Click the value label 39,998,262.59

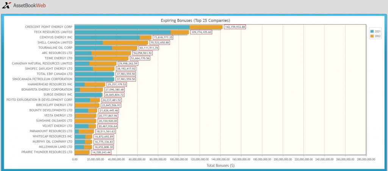(x=128, y=63)
